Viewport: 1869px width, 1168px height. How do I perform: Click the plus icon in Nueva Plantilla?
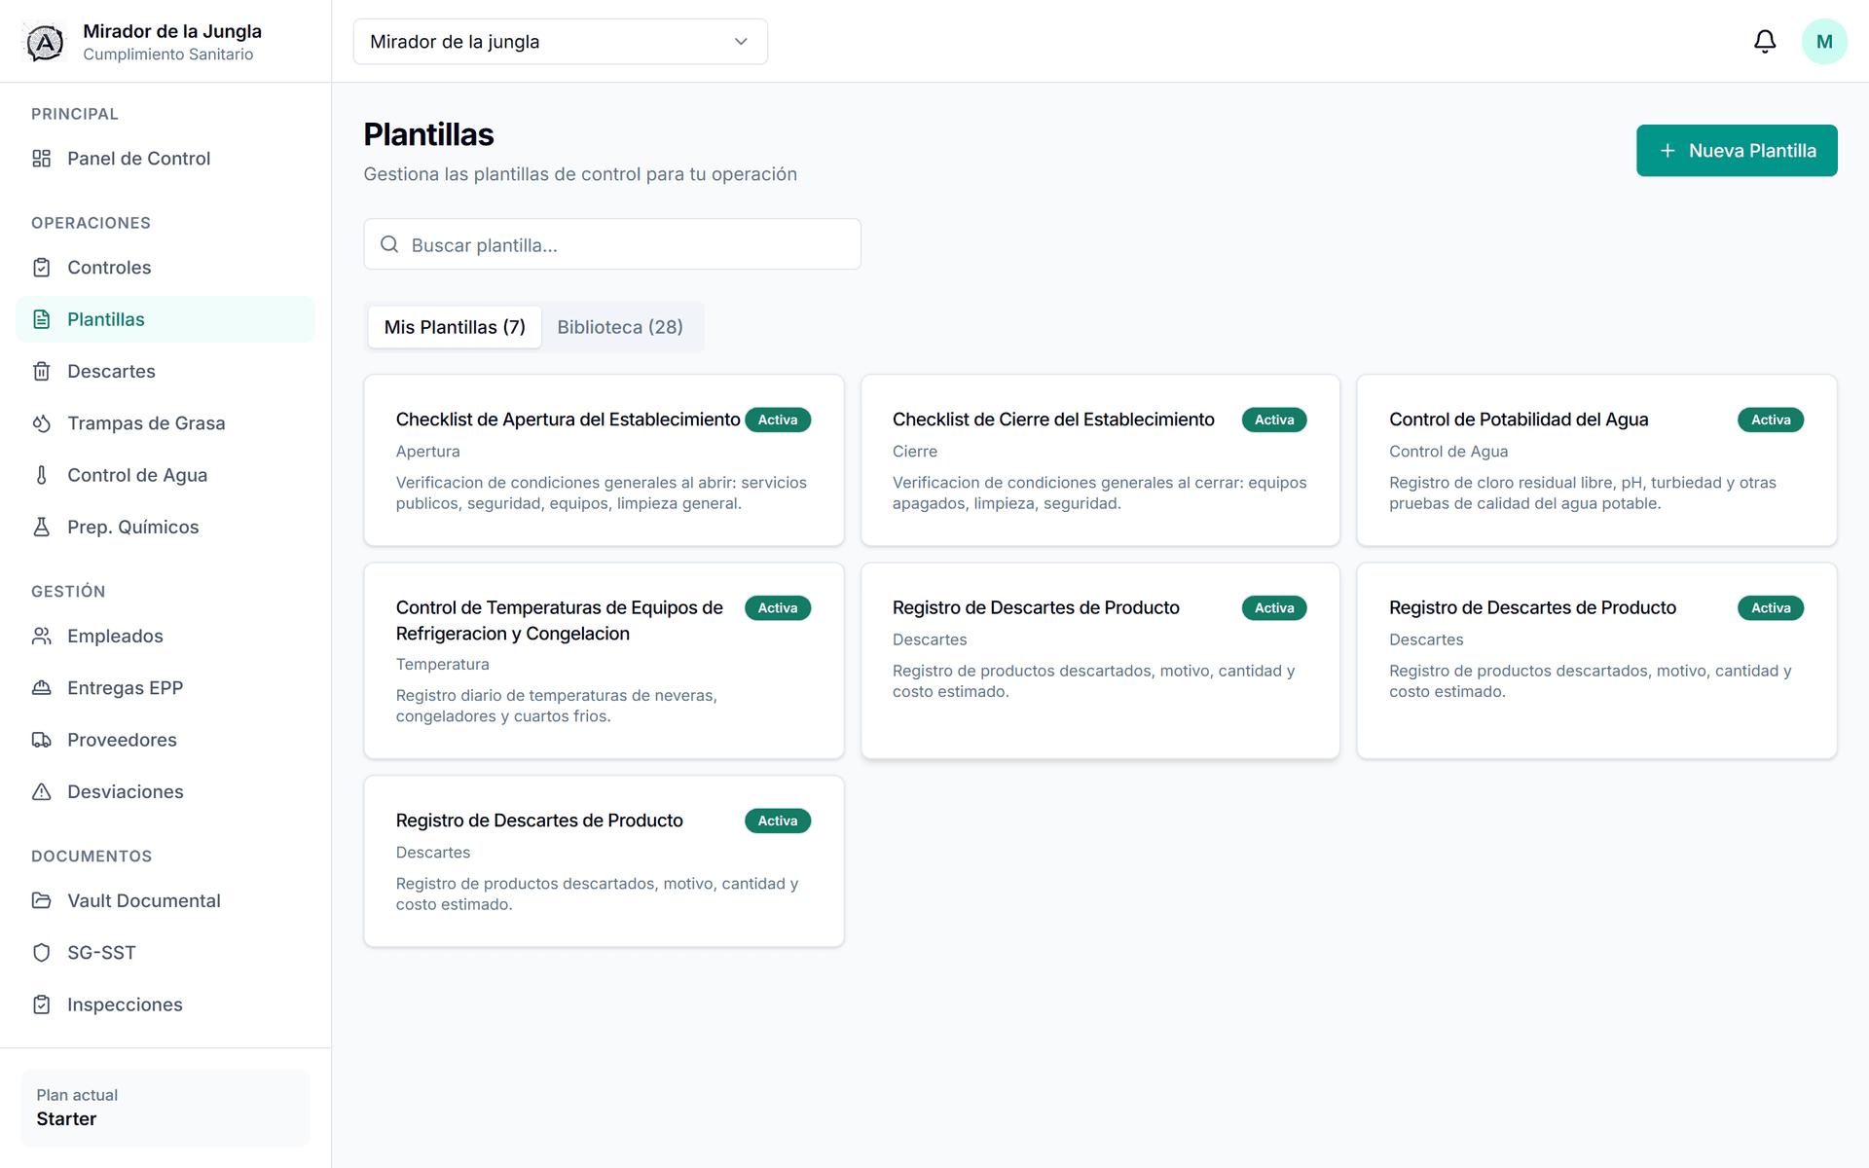[x=1667, y=151]
